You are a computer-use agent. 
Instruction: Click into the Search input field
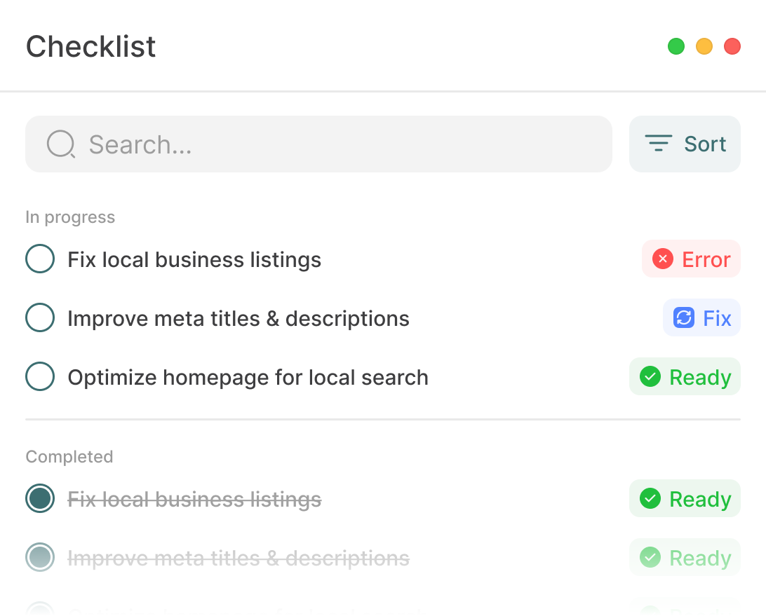337,144
